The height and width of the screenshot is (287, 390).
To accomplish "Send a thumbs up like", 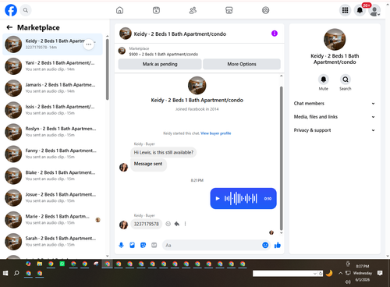I will [x=278, y=245].
